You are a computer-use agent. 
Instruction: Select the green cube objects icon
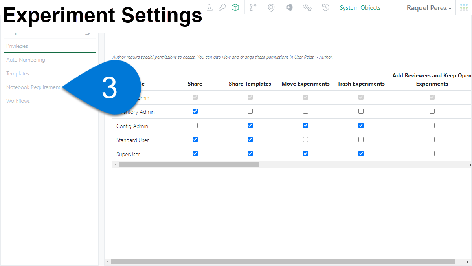tap(235, 7)
